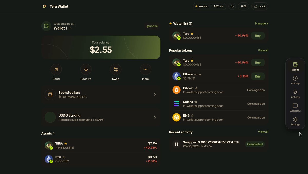Screen dimensions: 308x174
Task: Expand the USDG Staking row chevron
Action: (x=155, y=117)
